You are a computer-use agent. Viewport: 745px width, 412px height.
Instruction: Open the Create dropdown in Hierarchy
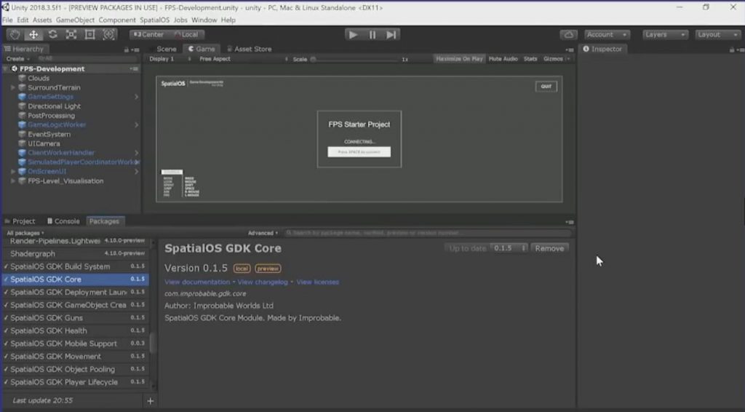18,59
